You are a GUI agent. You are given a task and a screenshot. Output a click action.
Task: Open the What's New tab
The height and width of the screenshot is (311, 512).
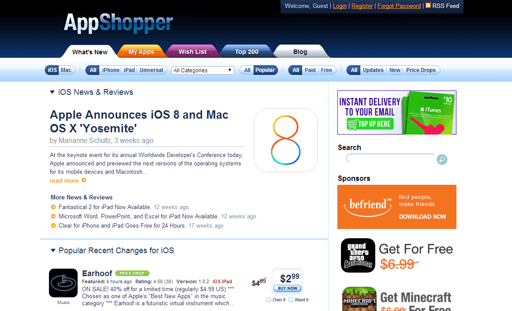click(x=90, y=52)
